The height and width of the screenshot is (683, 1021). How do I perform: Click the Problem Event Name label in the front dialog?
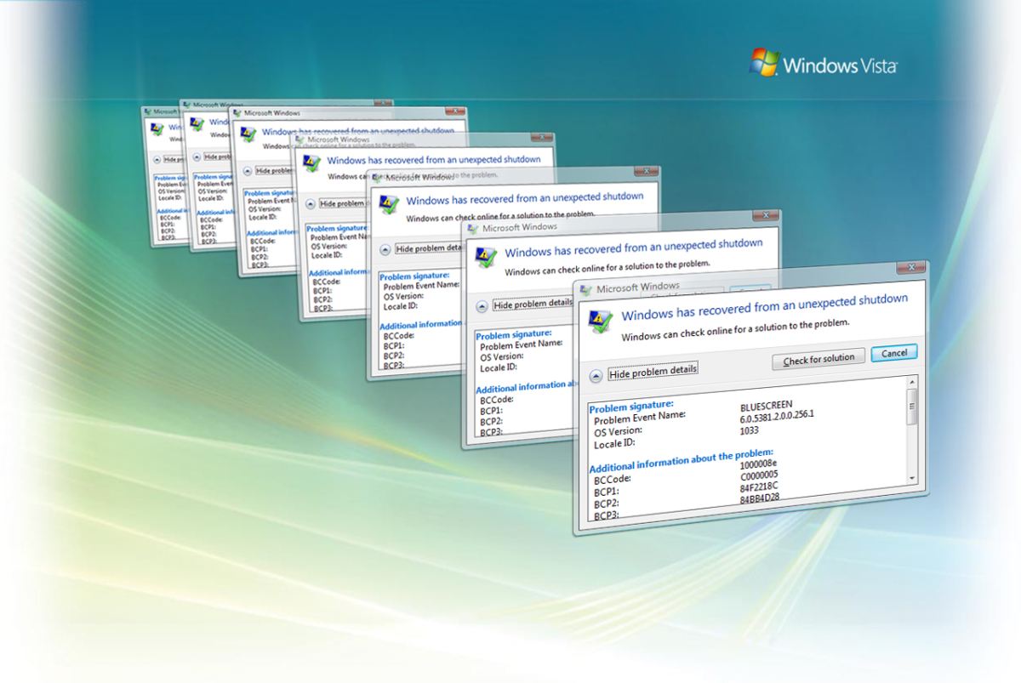pos(640,418)
